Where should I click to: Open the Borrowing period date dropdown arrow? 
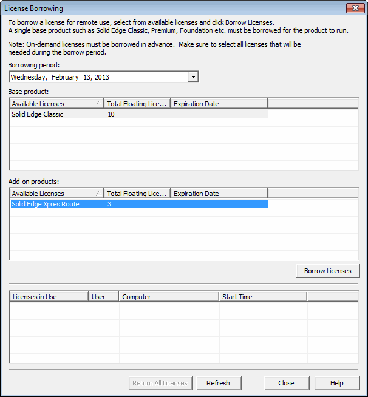(x=193, y=77)
